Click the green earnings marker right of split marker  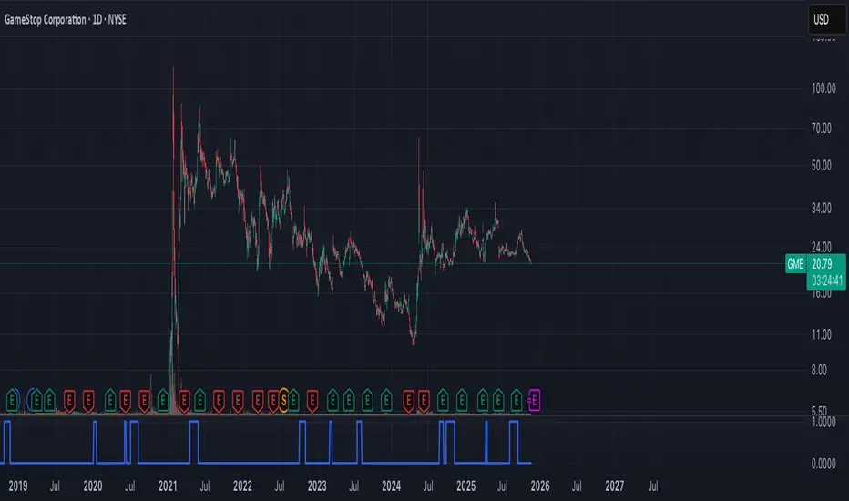[293, 401]
